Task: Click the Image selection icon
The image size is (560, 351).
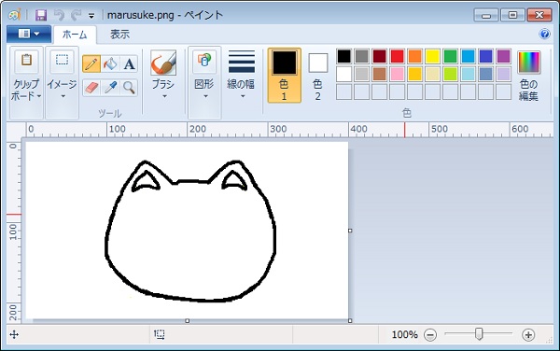Action: (x=63, y=61)
